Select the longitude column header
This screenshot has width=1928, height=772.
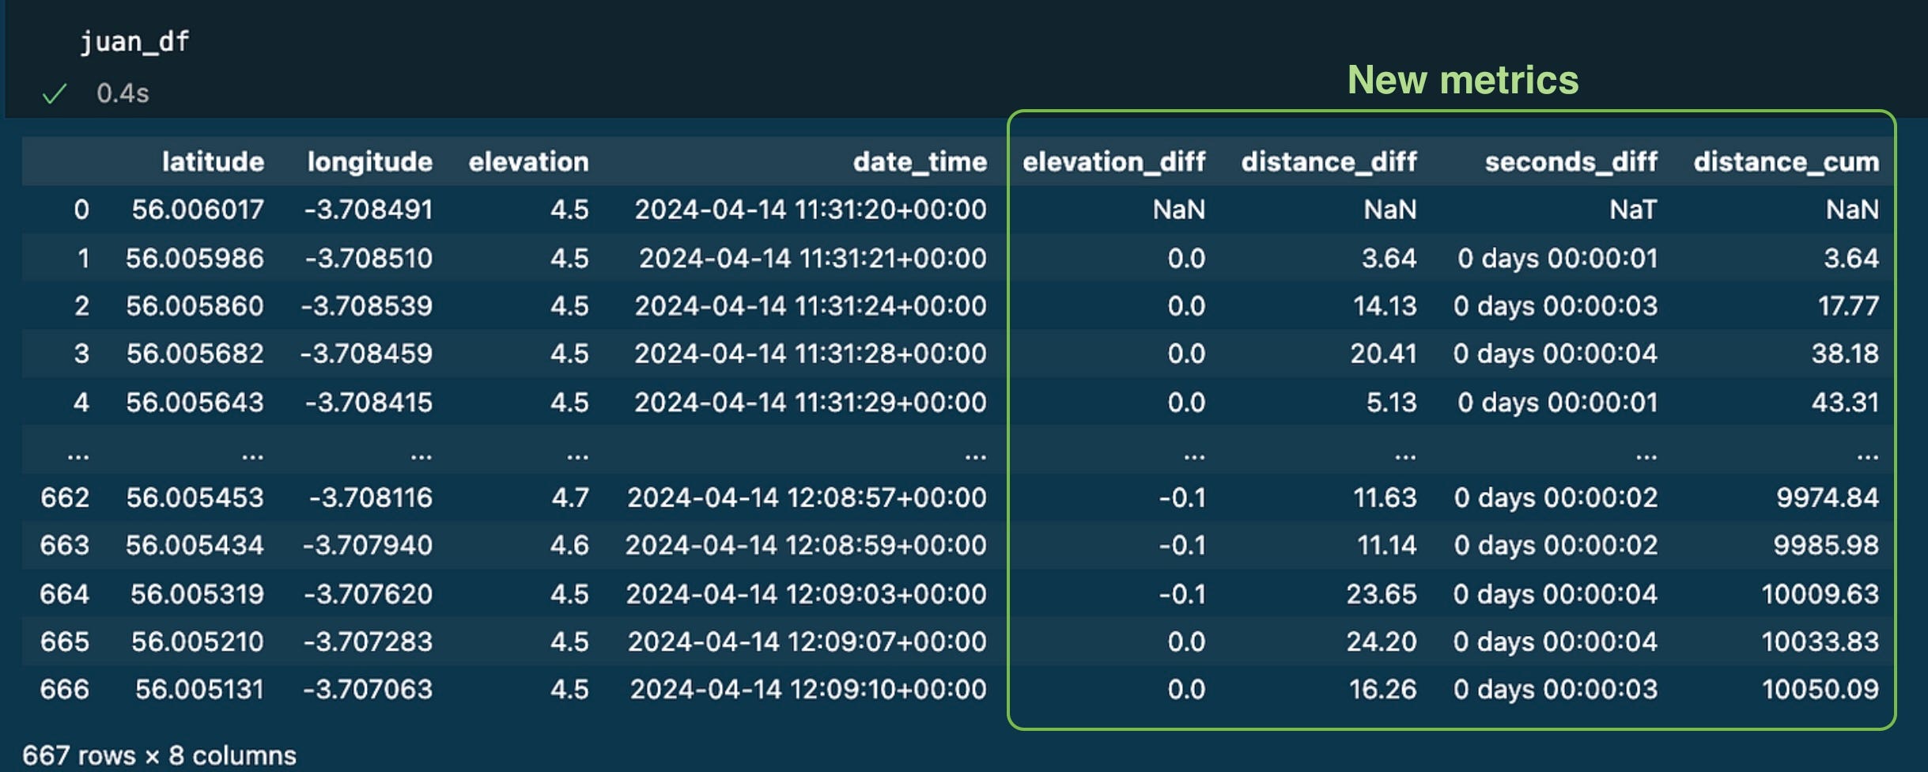tap(369, 161)
